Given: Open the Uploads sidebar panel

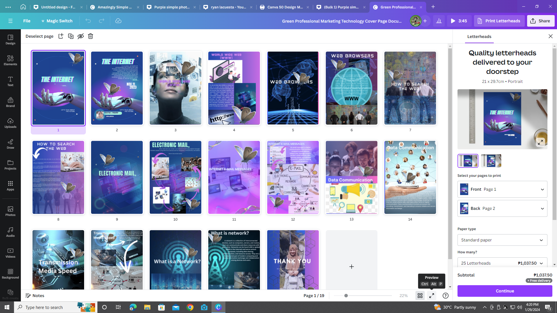Looking at the screenshot, I should (x=10, y=123).
